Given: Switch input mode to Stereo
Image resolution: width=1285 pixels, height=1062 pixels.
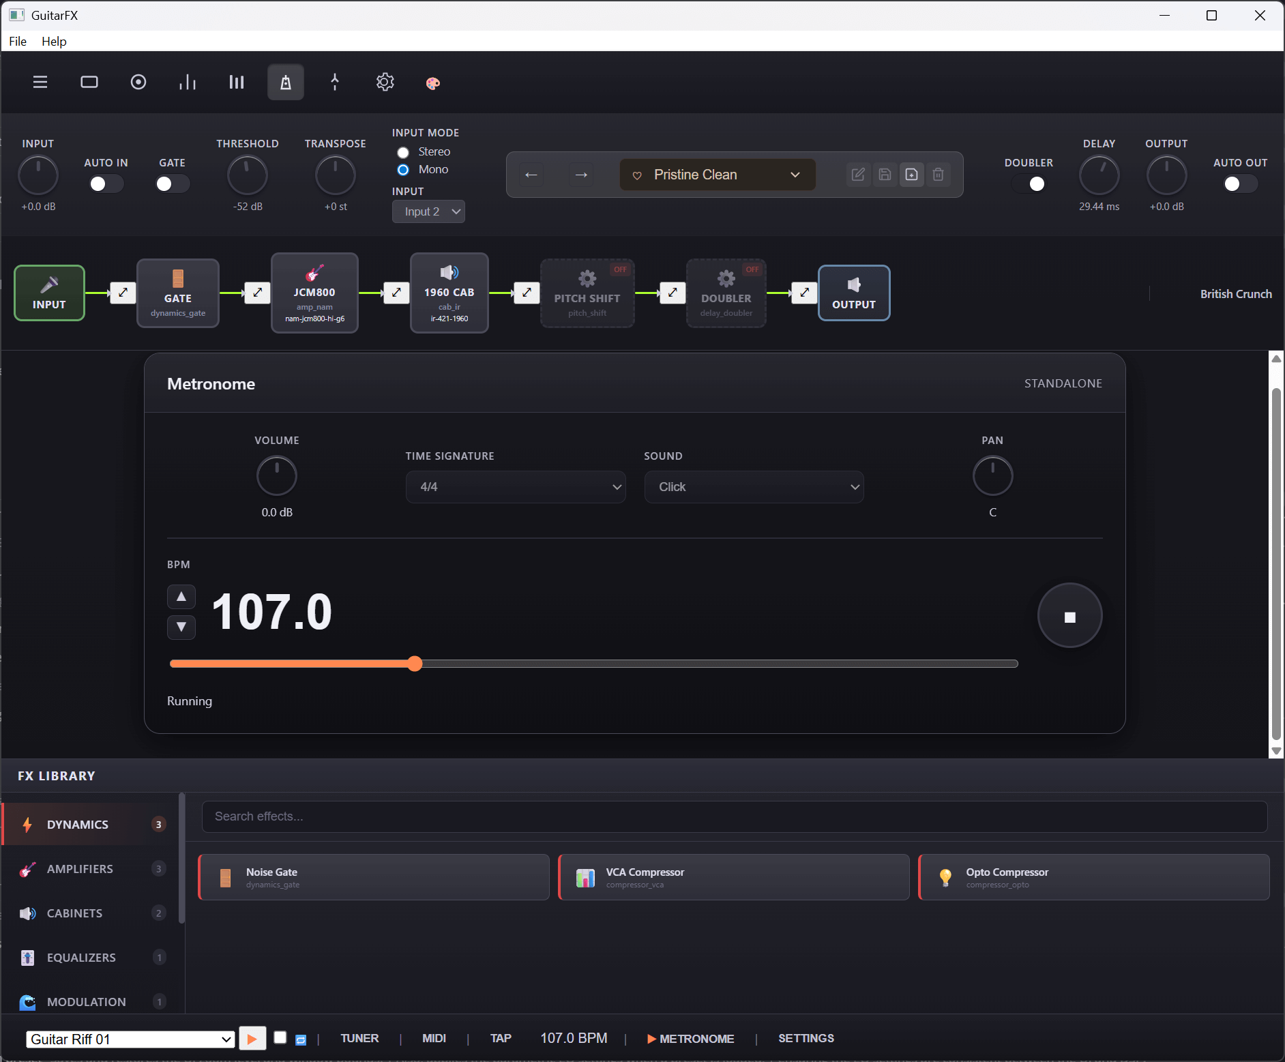Looking at the screenshot, I should 402,152.
